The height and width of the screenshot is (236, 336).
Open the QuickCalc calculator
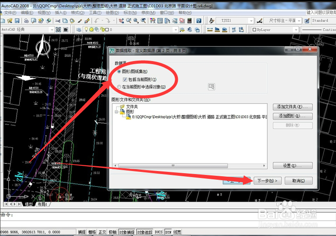(x=189, y=21)
